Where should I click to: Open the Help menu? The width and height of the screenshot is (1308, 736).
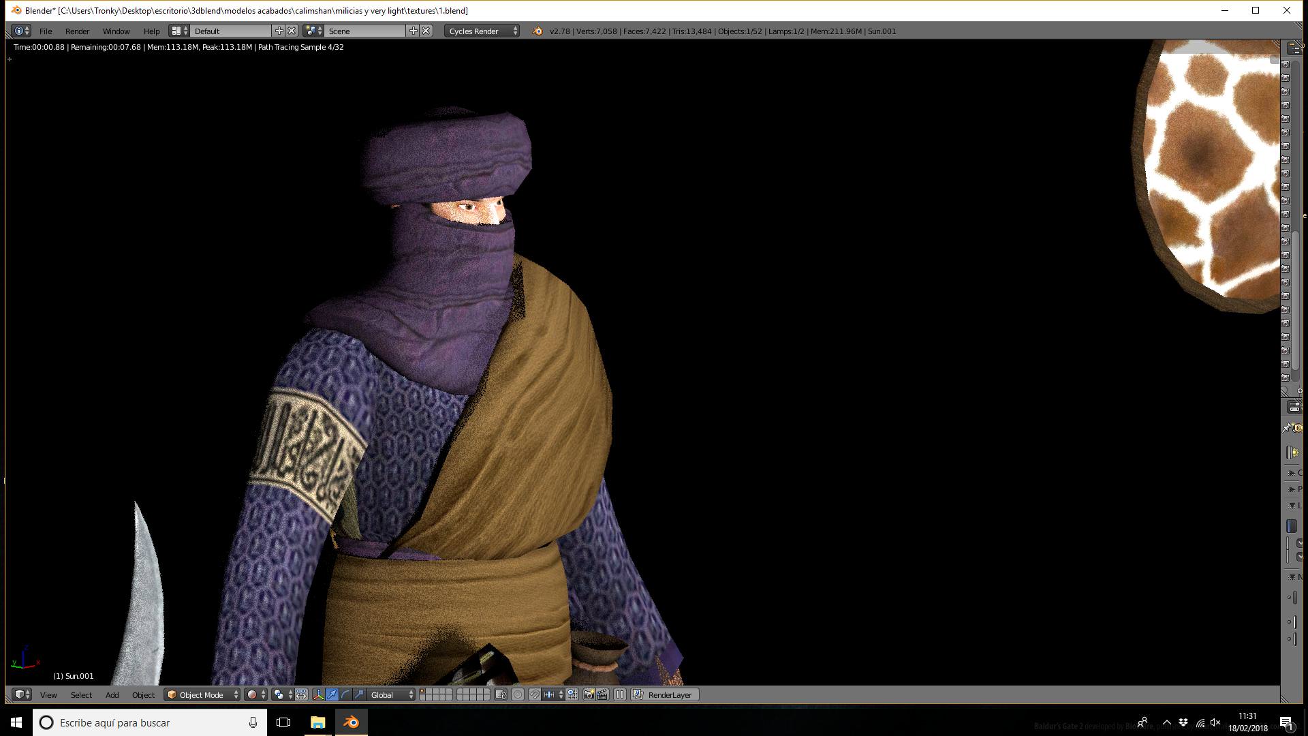(x=151, y=31)
